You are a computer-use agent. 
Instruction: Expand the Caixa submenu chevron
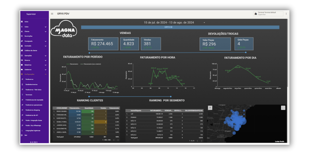coord(45,27)
